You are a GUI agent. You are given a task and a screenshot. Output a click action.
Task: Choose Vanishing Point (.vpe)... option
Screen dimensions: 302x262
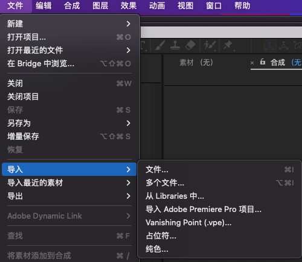(x=219, y=223)
